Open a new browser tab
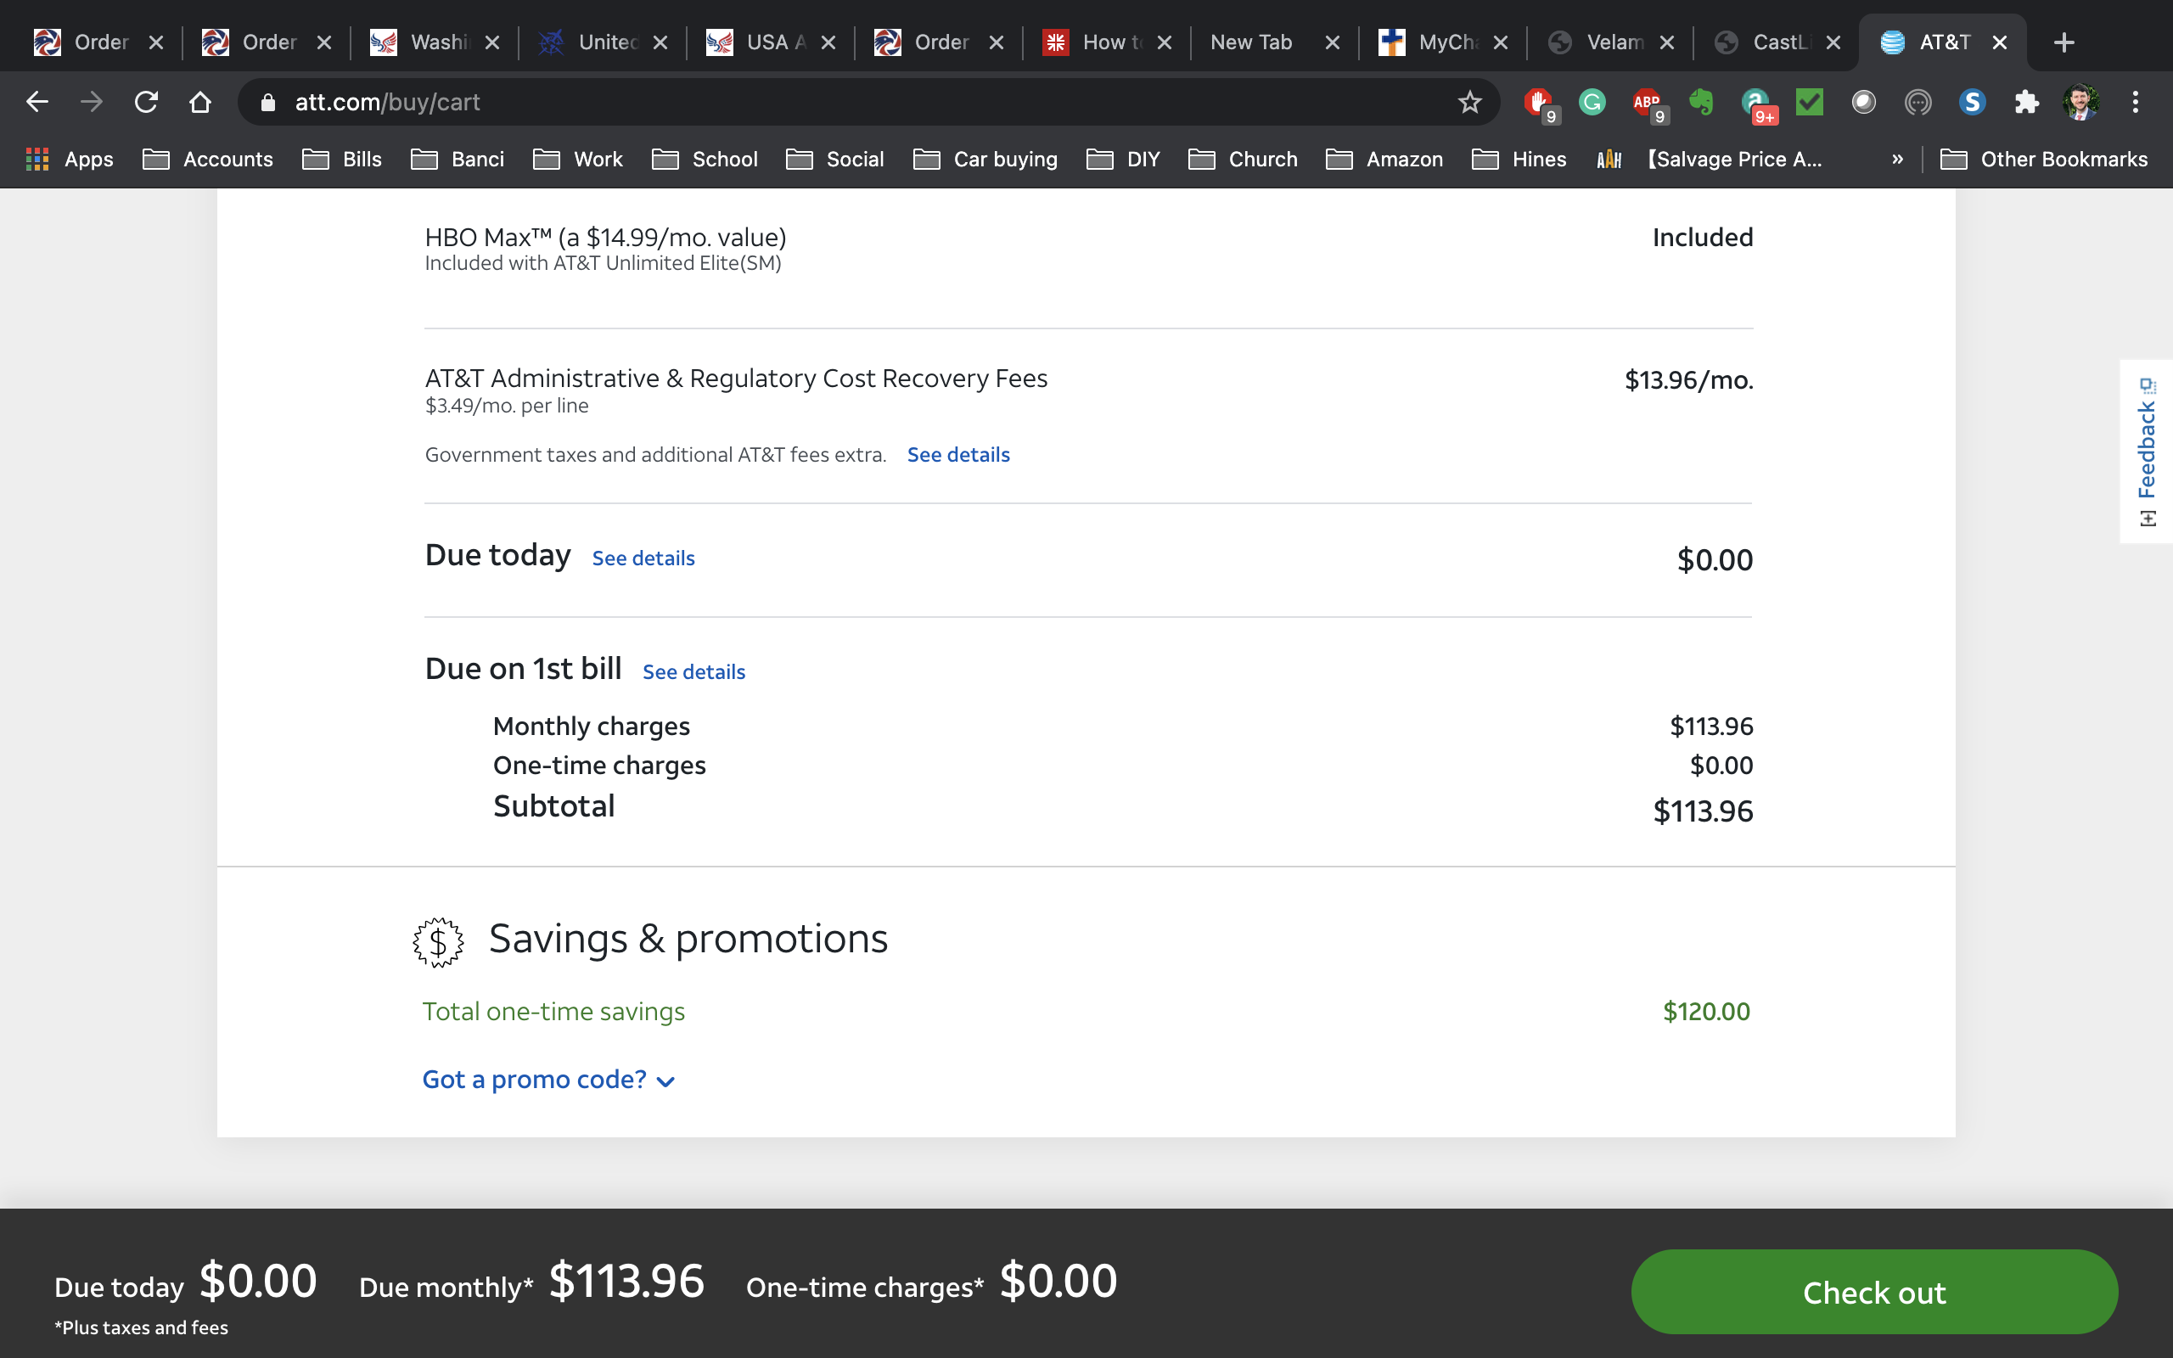 pyautogui.click(x=2064, y=42)
